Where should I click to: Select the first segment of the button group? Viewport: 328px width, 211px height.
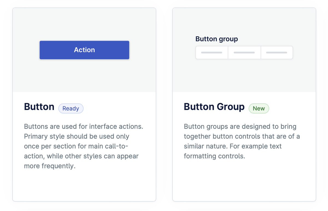pos(212,52)
